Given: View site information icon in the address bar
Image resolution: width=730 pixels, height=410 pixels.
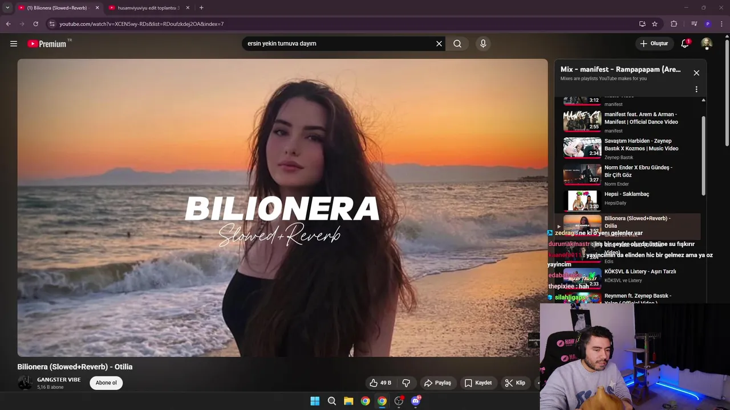Looking at the screenshot, I should (52, 24).
